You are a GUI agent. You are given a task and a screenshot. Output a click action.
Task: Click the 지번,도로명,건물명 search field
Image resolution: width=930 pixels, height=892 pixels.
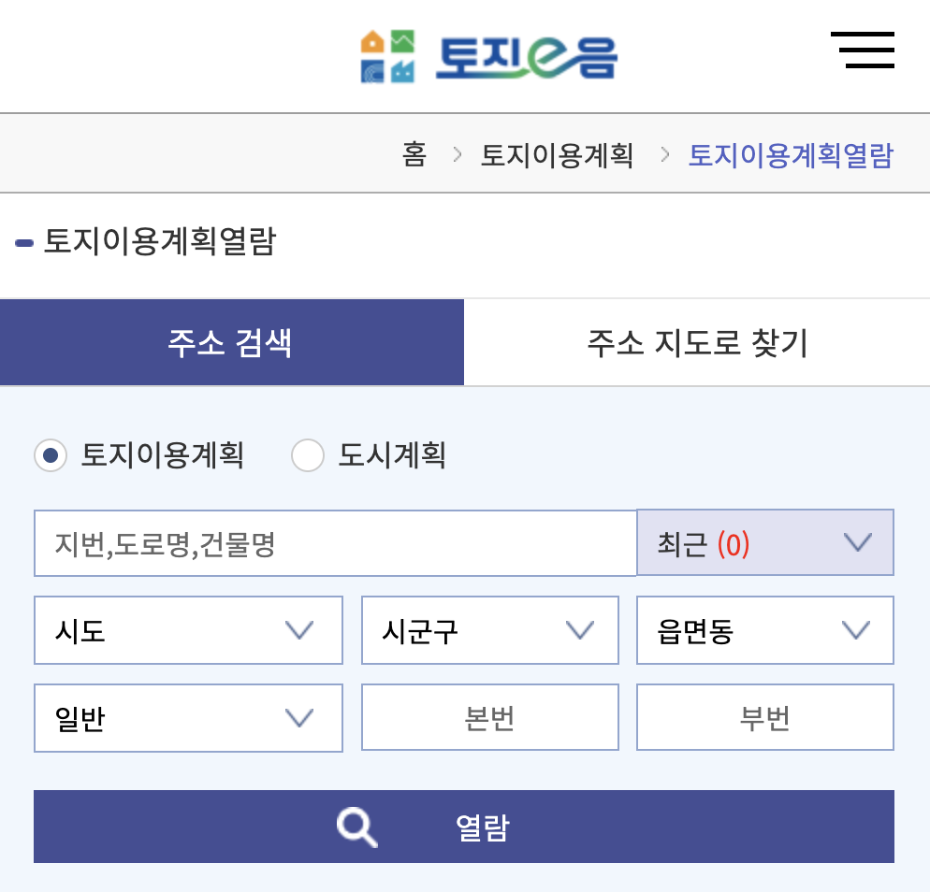pyautogui.click(x=335, y=542)
